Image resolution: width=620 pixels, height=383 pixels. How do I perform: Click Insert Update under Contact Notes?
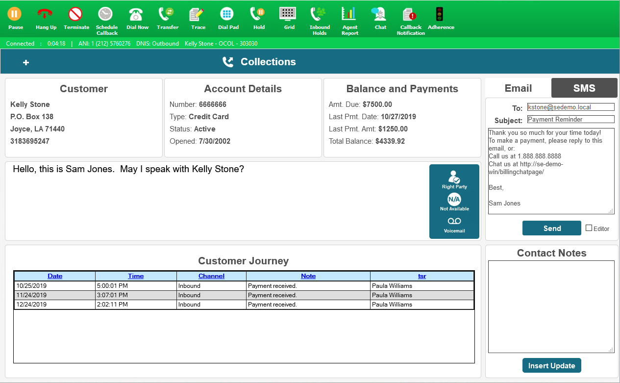pyautogui.click(x=551, y=365)
